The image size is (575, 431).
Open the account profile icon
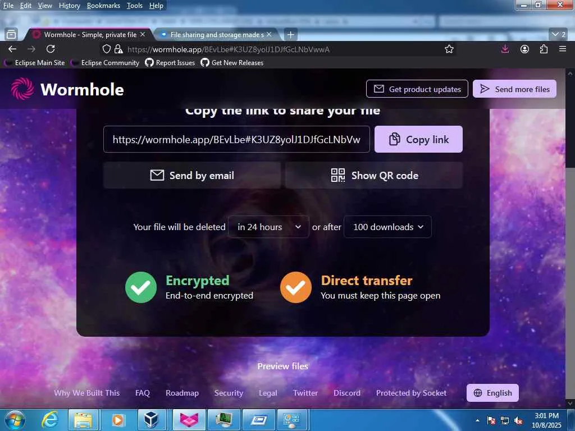tap(525, 49)
